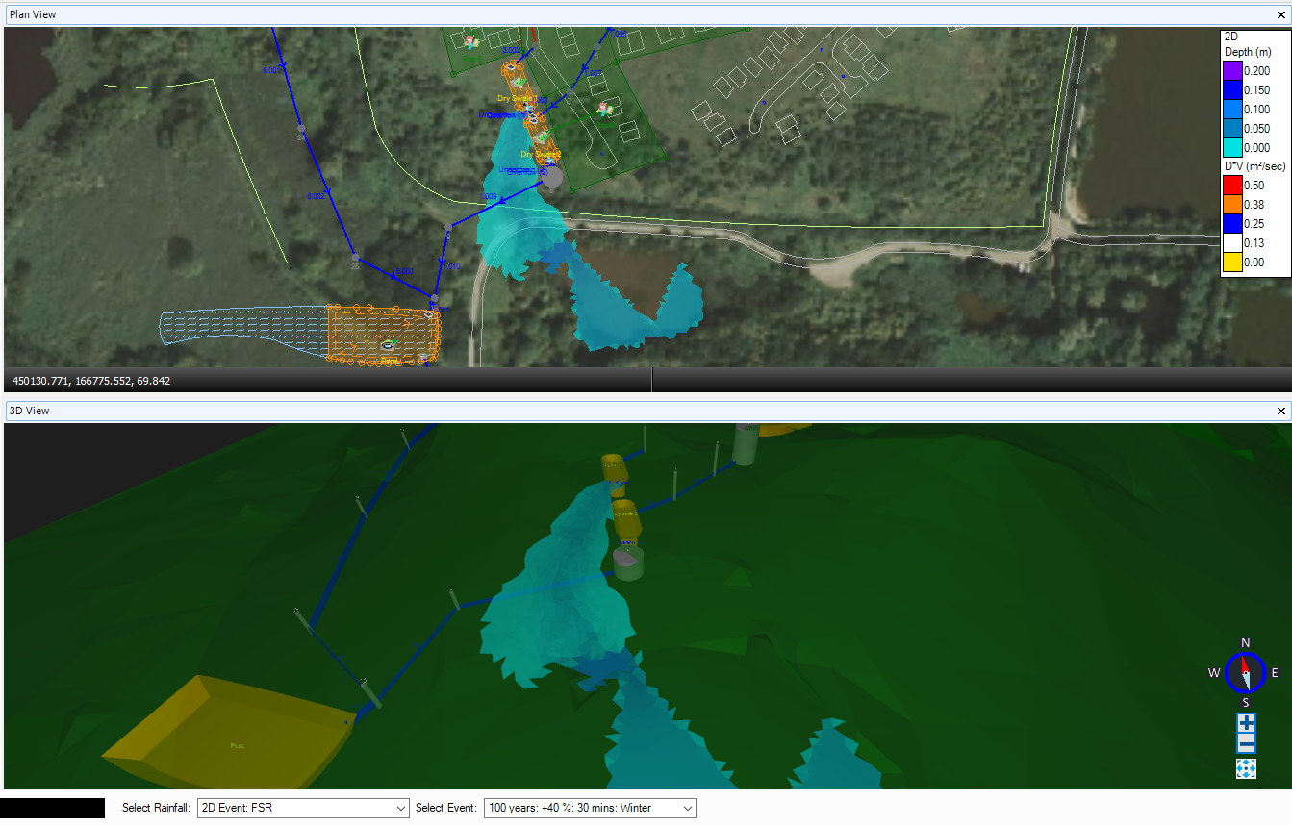Click the cyan 0.000 depth swatch
1292x825 pixels.
pos(1231,148)
